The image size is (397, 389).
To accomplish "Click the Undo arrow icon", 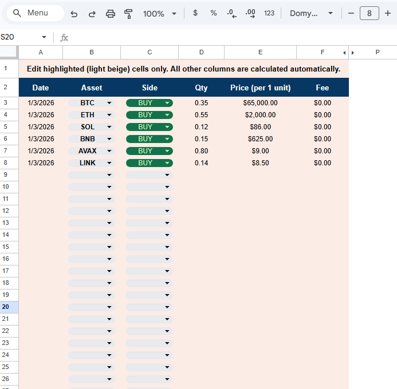I will tap(74, 14).
